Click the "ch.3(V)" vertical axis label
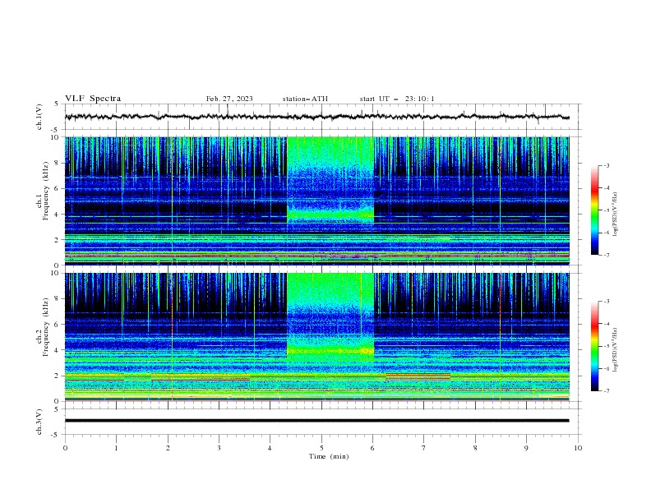The image size is (651, 503). [x=39, y=422]
